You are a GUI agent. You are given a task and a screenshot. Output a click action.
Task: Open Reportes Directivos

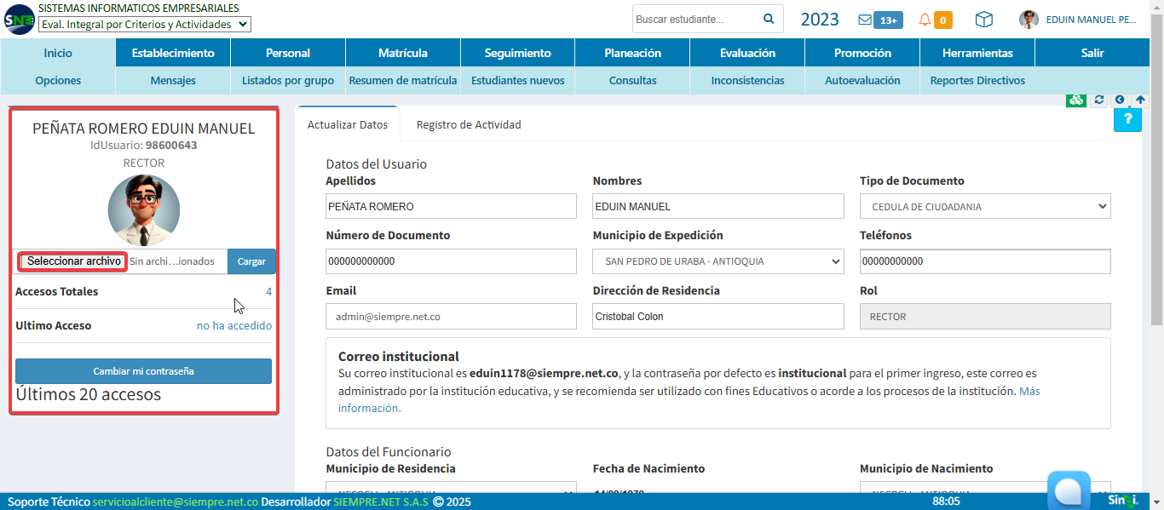click(977, 81)
